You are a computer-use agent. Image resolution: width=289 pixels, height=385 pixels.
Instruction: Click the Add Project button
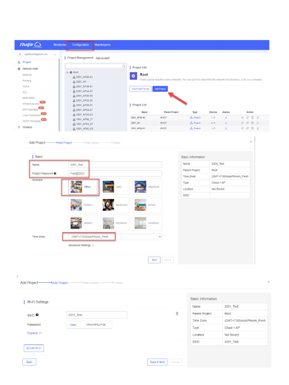point(160,89)
